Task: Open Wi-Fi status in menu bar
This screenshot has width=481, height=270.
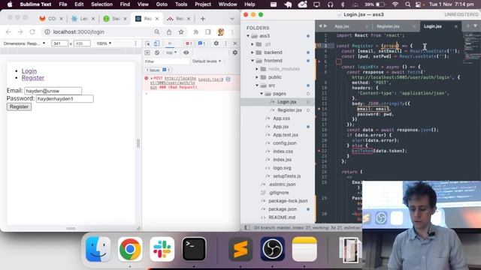Action: pos(395,4)
